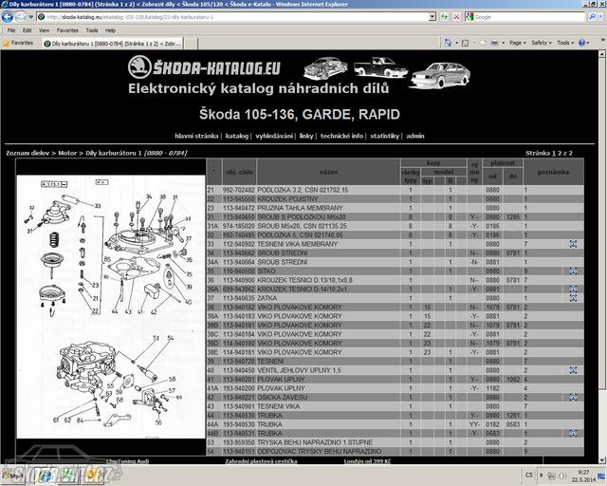Click the Feeds icon in command bar
The image size is (607, 486).
click(466, 43)
